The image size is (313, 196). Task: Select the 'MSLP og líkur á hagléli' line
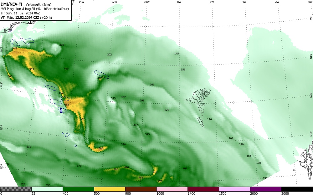point(35,9)
